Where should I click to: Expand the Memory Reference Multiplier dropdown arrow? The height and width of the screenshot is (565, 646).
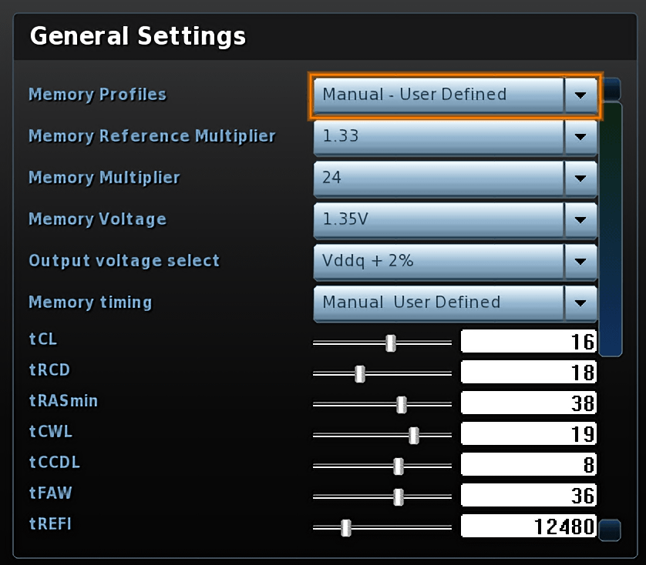coord(580,137)
